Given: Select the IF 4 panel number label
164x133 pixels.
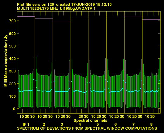Looking at the screenshot, I should 80,124.
